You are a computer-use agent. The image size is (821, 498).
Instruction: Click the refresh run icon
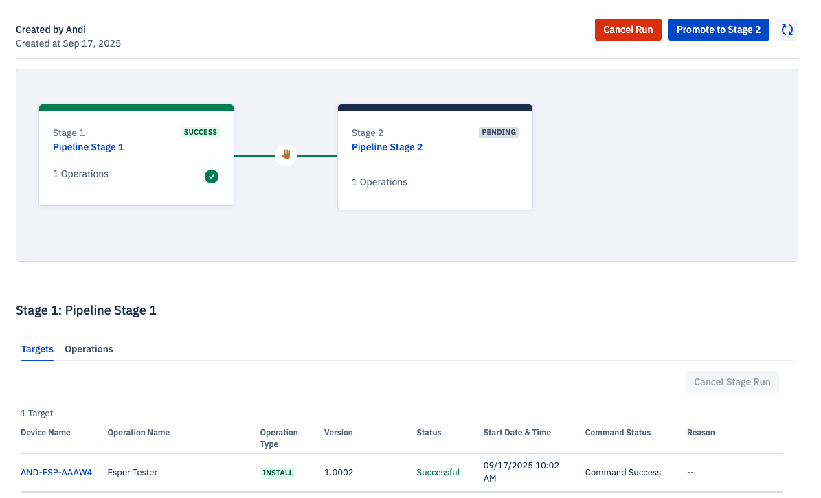click(x=787, y=30)
